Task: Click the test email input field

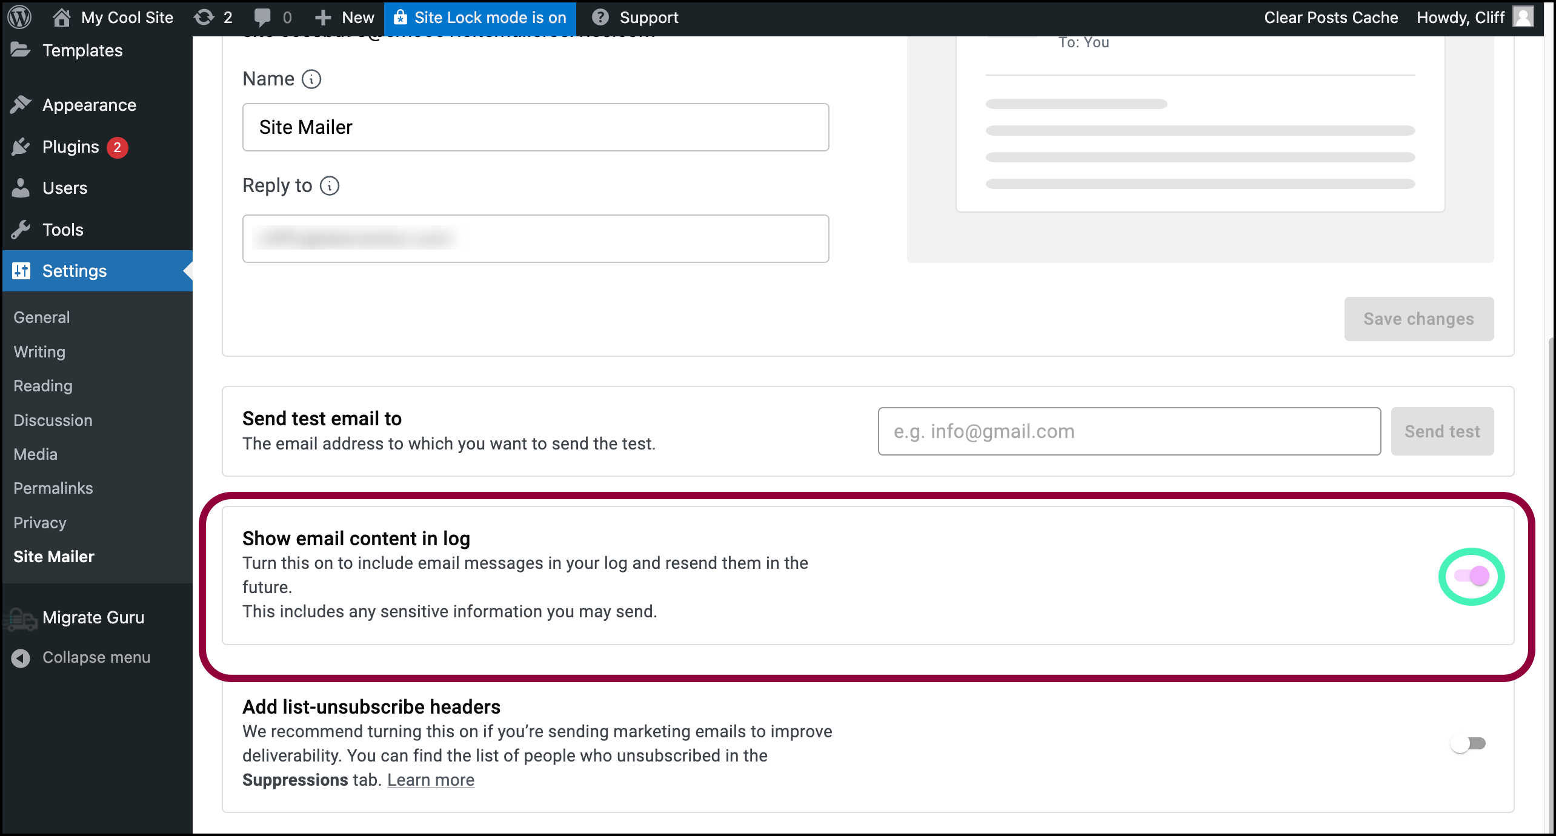Action: coord(1129,430)
